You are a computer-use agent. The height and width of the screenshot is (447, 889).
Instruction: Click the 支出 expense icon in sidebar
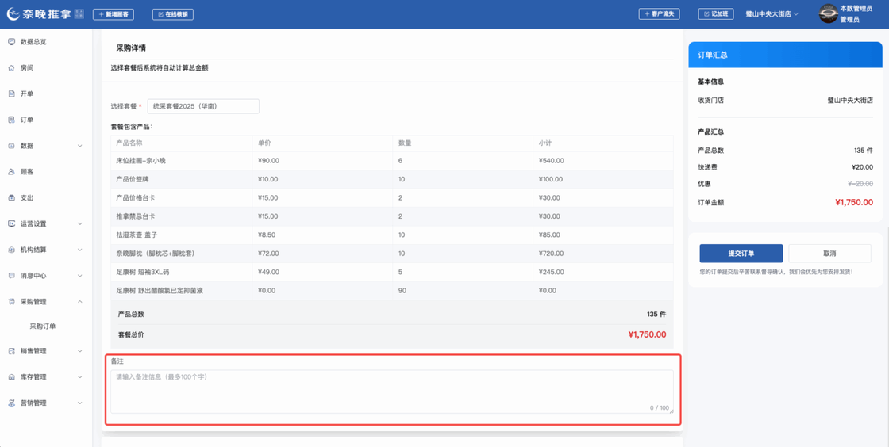click(x=11, y=198)
